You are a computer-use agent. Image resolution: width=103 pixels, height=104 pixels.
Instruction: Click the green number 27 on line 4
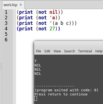(52, 29)
